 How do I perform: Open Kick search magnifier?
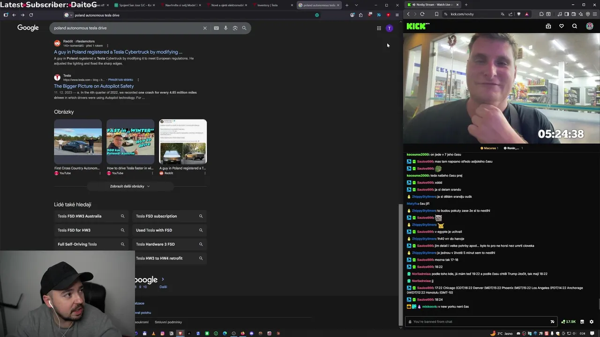(575, 26)
